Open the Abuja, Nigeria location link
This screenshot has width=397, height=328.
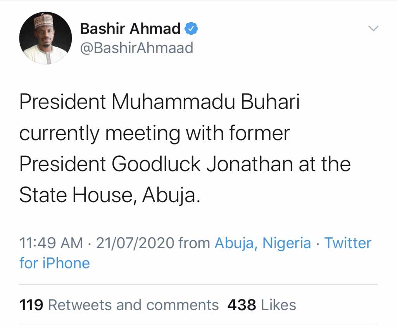(x=263, y=243)
